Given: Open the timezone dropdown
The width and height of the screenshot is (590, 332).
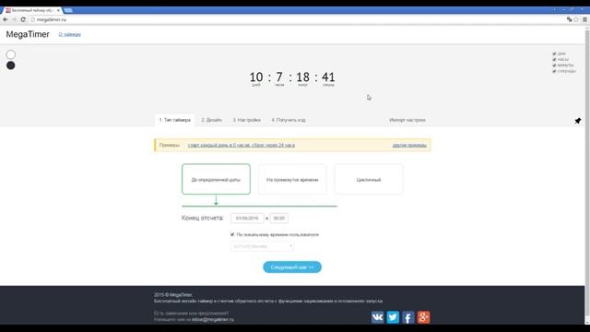Looking at the screenshot, I should (x=262, y=246).
